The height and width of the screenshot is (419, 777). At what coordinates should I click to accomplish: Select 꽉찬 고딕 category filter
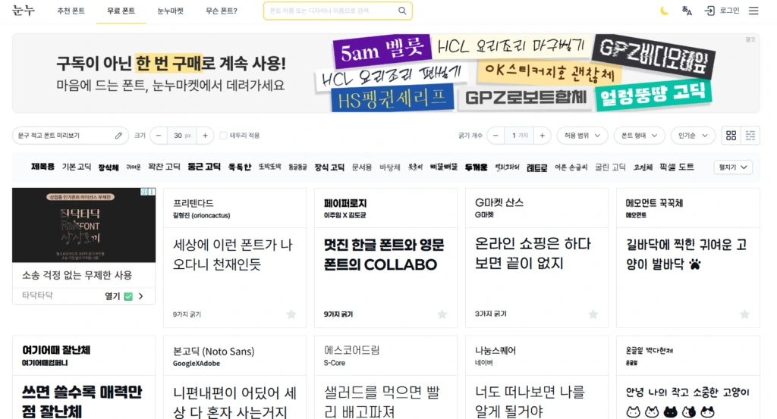(x=164, y=167)
